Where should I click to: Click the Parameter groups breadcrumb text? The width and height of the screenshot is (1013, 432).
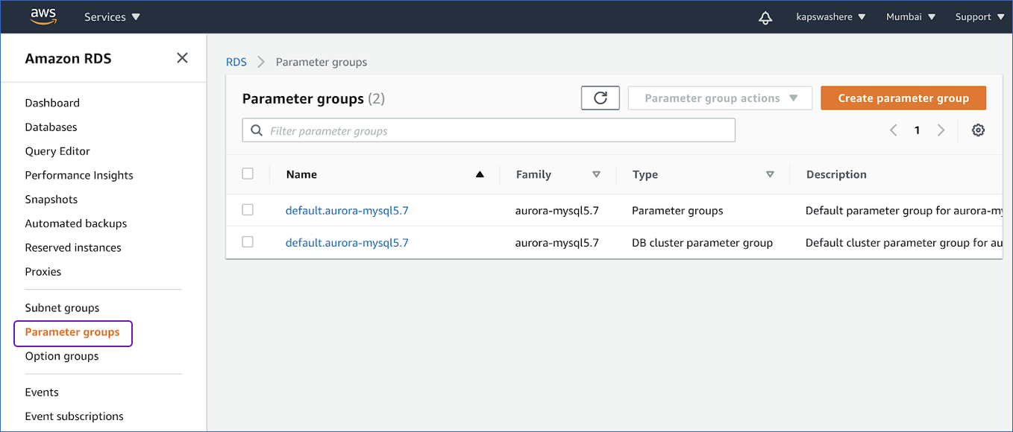click(x=322, y=62)
